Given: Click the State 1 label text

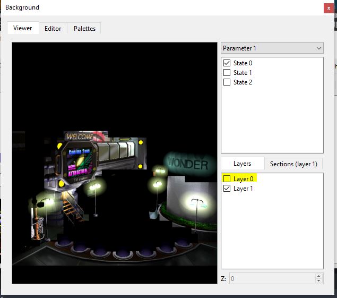Looking at the screenshot, I should click(243, 73).
